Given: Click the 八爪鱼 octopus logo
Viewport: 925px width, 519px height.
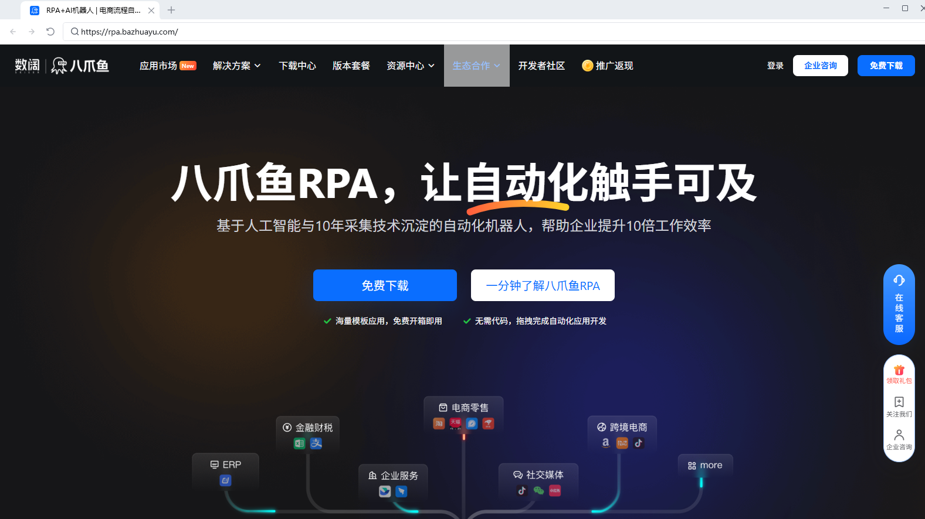Looking at the screenshot, I should pos(80,66).
